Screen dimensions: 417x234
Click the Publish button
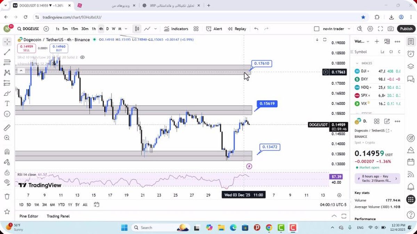click(406, 29)
